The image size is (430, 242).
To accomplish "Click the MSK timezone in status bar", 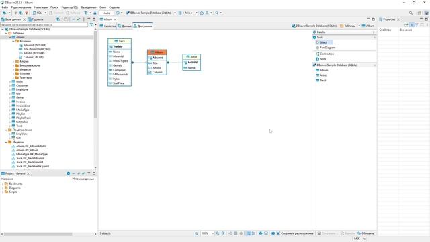I will click(357, 239).
